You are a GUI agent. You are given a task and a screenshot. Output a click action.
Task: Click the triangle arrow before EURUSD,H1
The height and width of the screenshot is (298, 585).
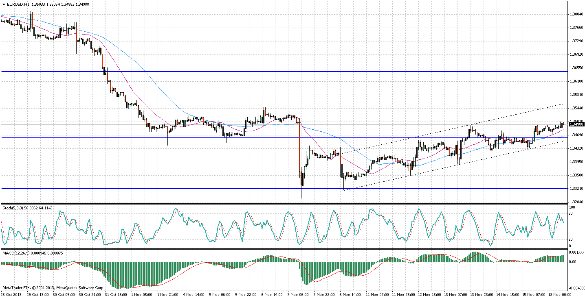(x=3, y=4)
